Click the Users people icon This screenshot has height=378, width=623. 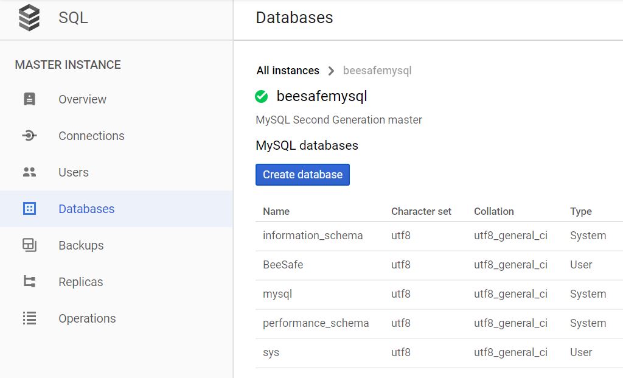[x=29, y=172]
